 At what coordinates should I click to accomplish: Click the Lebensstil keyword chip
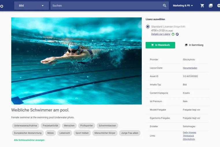pyautogui.click(x=65, y=133)
